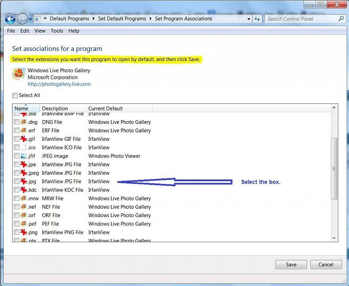Viewport: 349px width, 286px height.
Task: Click the .pef Photo Gallery file icon
Action: click(x=24, y=224)
